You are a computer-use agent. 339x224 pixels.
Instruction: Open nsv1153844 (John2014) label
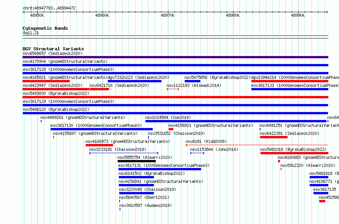[x=214, y=149]
